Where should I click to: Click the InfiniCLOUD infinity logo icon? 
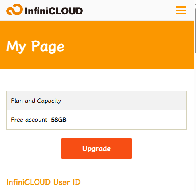tap(14, 10)
